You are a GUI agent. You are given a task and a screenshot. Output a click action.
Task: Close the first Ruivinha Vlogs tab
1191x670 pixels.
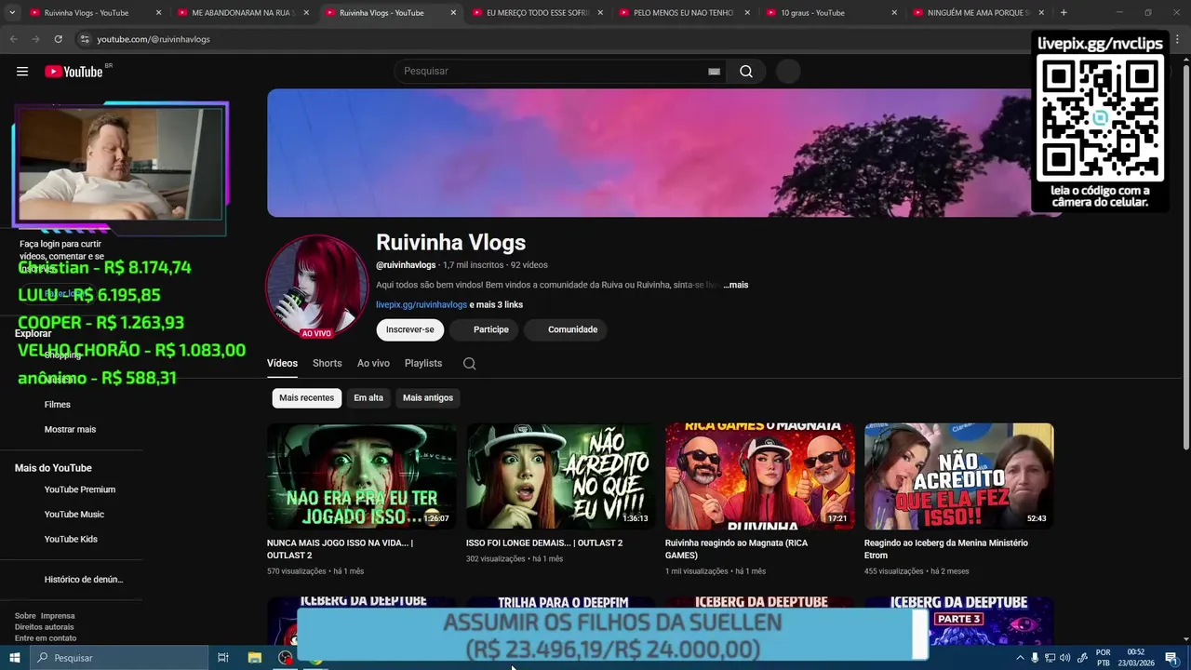click(x=158, y=13)
